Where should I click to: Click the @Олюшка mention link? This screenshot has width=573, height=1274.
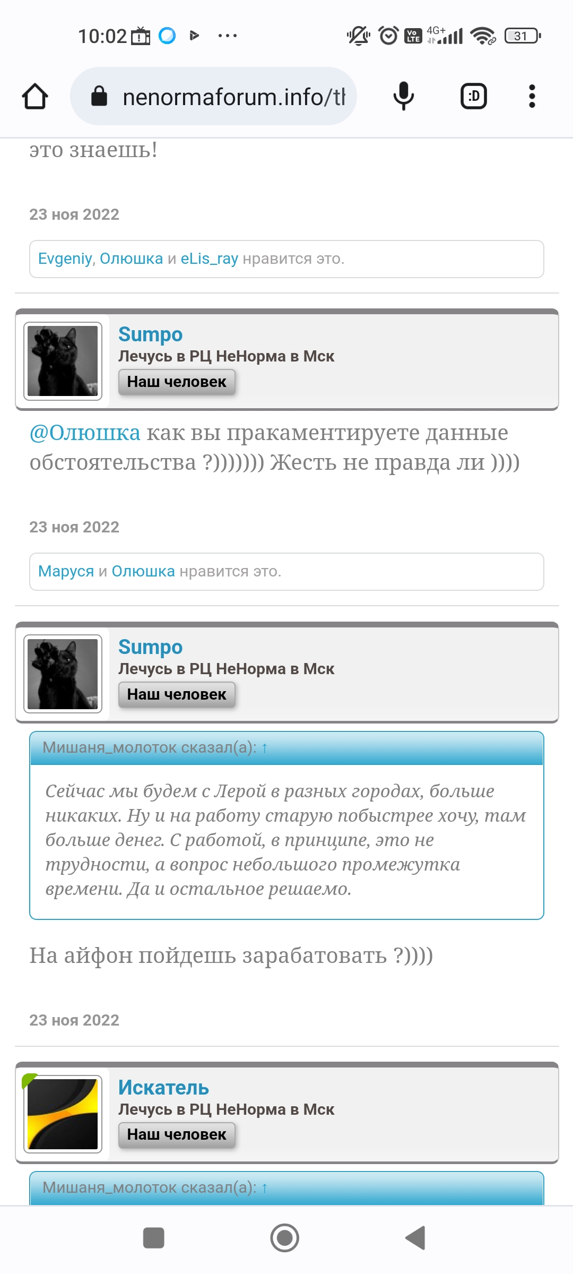(x=85, y=433)
